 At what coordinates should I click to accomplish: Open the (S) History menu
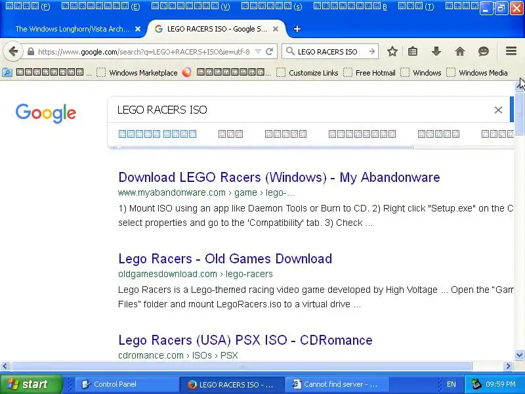click(272, 6)
